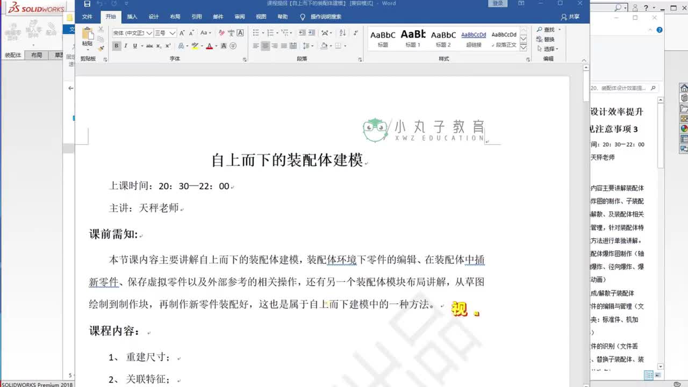Switch to the 引用 (References) tab
688x387 pixels.
pos(197,17)
